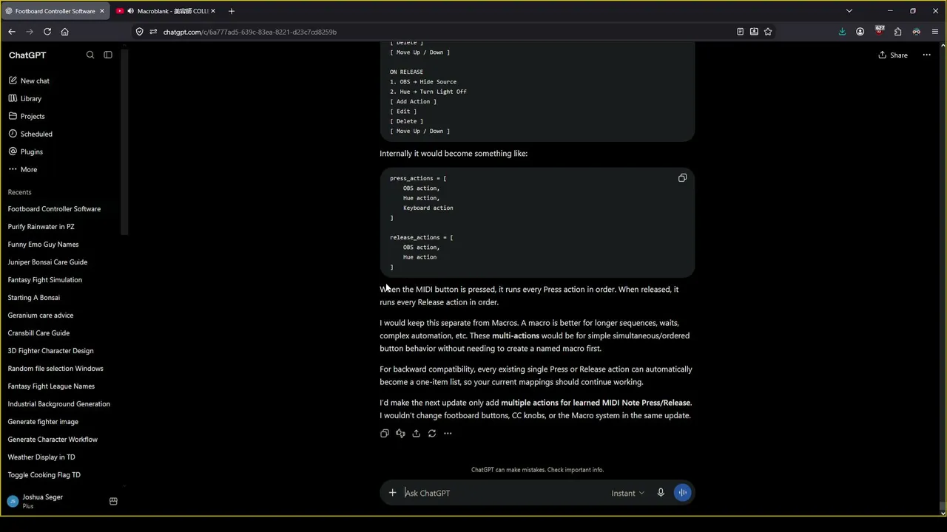Screen dimensions: 947x532
Task: Open Projects in sidebar
Action: [x=27, y=116]
